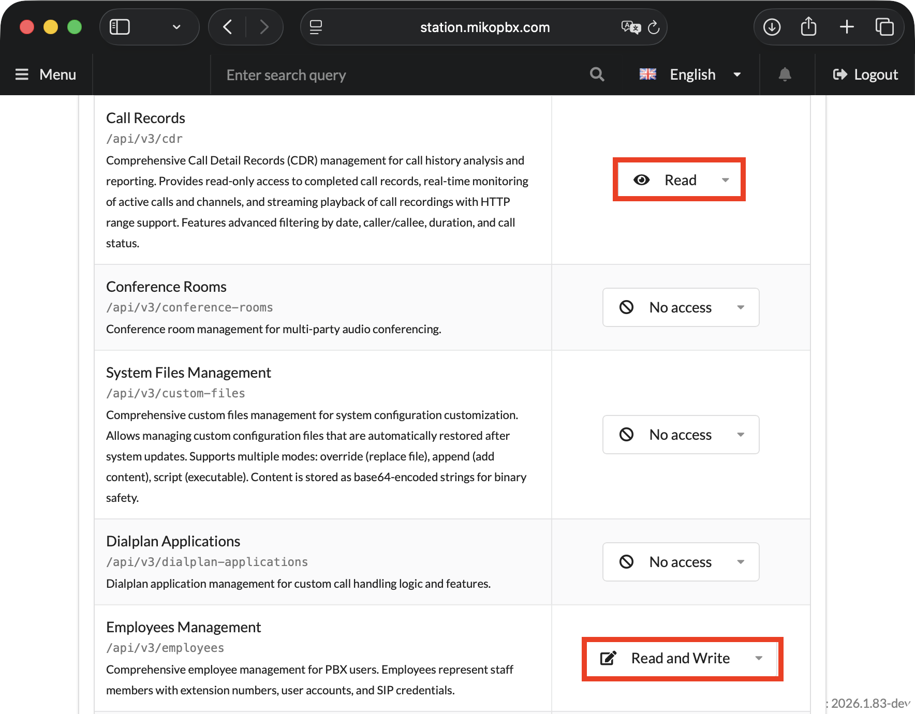Open the English language selector
This screenshot has width=915, height=714.
tap(691, 75)
